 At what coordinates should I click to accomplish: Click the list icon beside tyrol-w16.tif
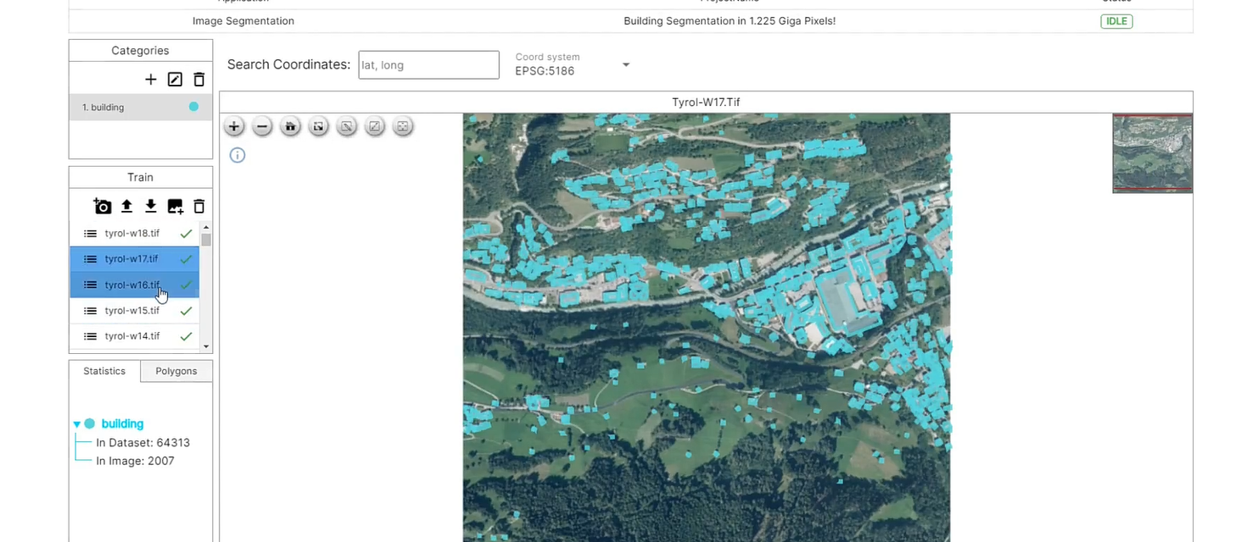90,285
